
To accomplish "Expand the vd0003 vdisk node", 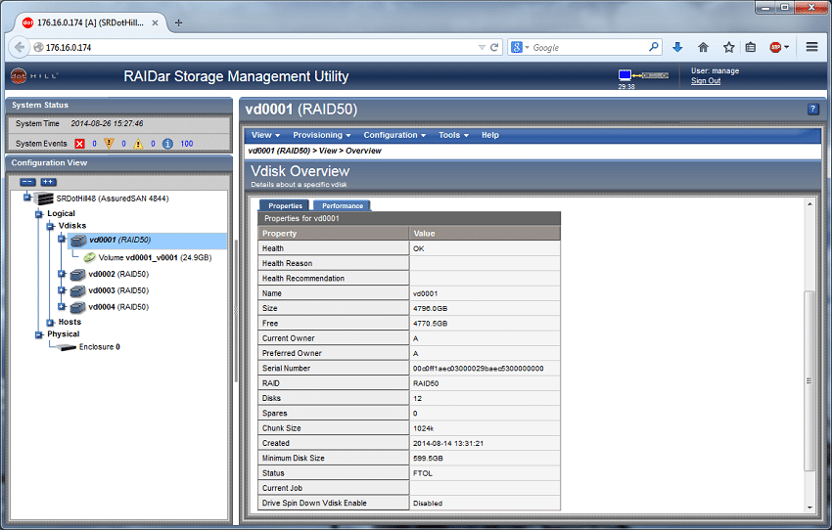I will click(x=62, y=290).
